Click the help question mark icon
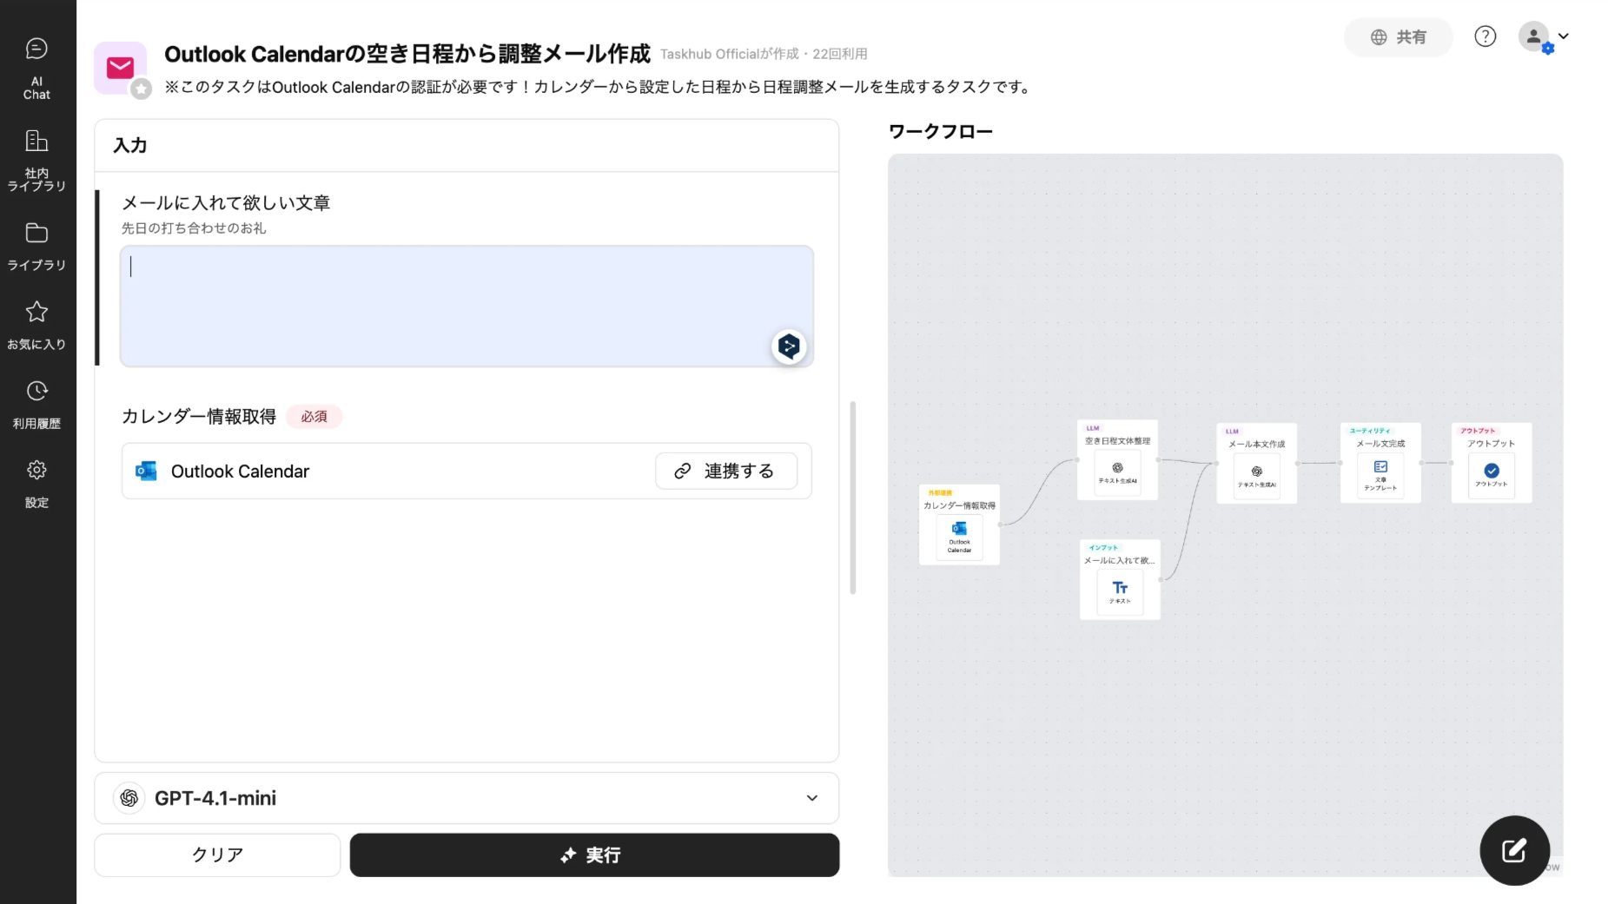1608x904 pixels. click(x=1485, y=36)
